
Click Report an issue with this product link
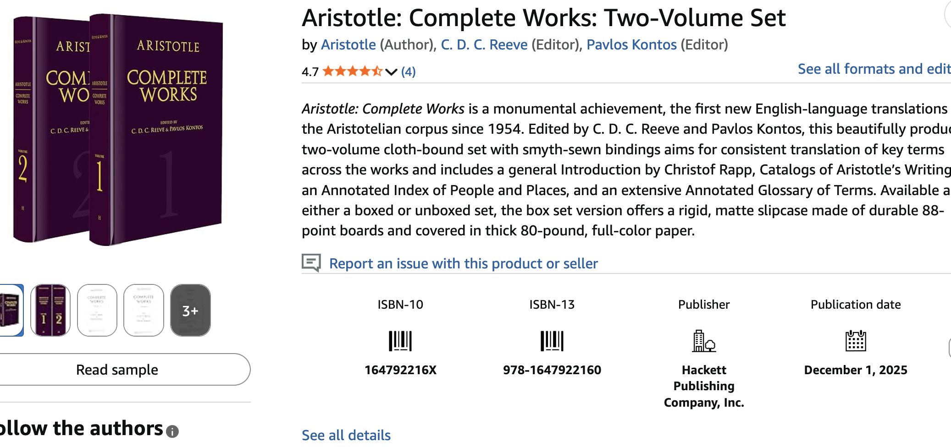coord(463,264)
